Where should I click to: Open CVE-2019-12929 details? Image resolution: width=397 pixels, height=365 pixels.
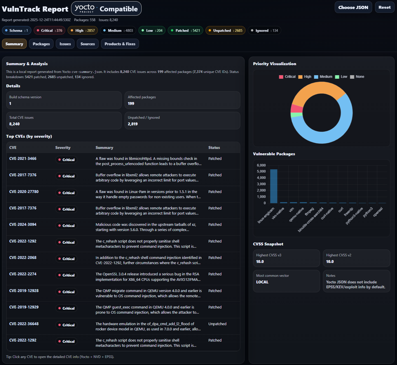[x=24, y=307]
